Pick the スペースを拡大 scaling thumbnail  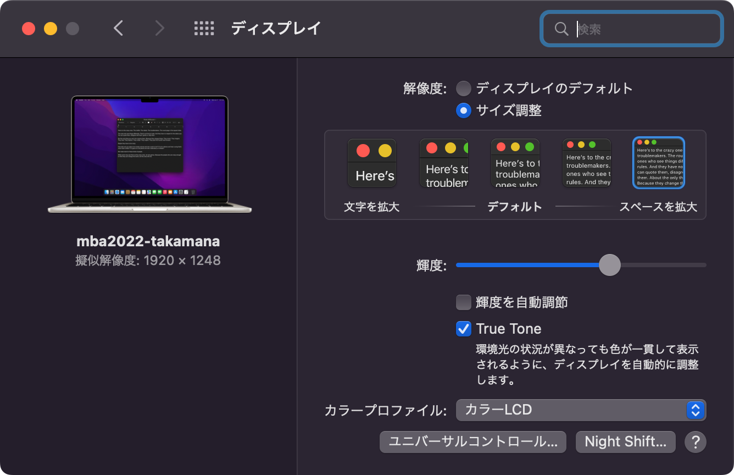pyautogui.click(x=658, y=162)
